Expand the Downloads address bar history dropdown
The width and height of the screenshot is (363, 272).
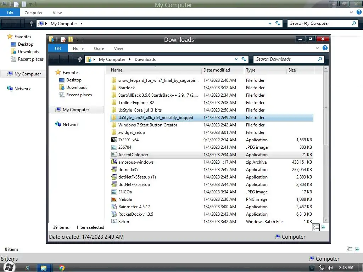[236, 59]
